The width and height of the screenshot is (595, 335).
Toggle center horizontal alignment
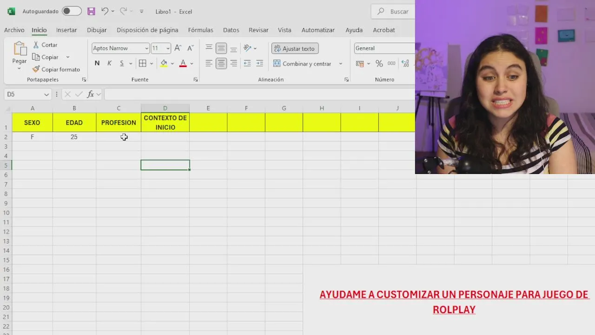(221, 63)
